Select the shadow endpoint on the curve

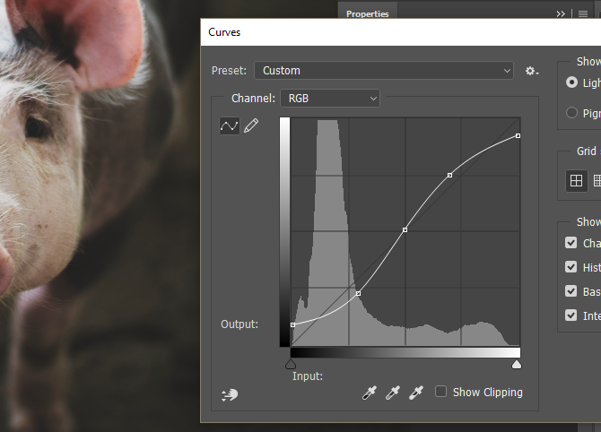coord(292,324)
